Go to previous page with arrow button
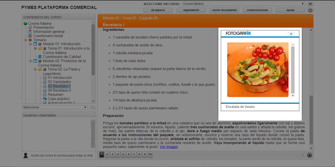335x167 pixels. tap(303, 155)
